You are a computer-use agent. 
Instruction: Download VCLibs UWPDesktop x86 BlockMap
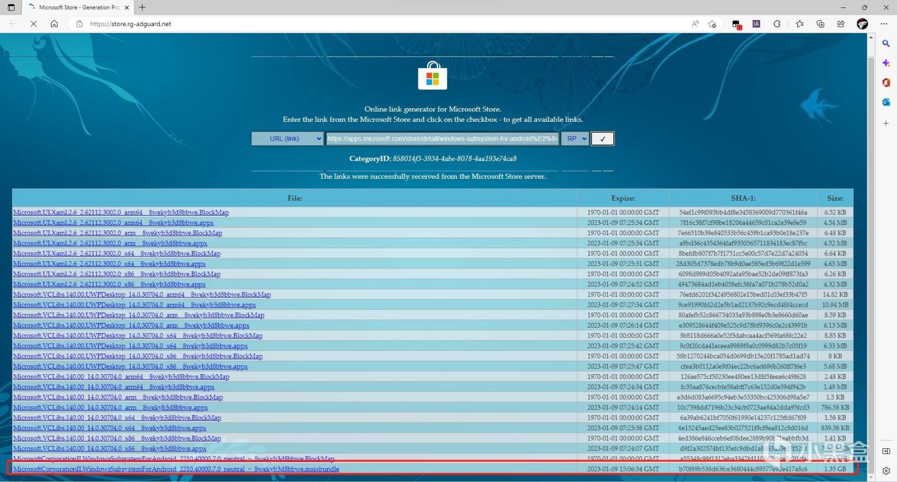click(x=138, y=356)
